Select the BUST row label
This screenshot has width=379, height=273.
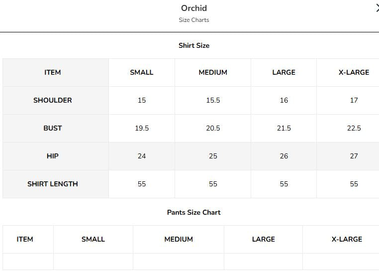coord(52,128)
